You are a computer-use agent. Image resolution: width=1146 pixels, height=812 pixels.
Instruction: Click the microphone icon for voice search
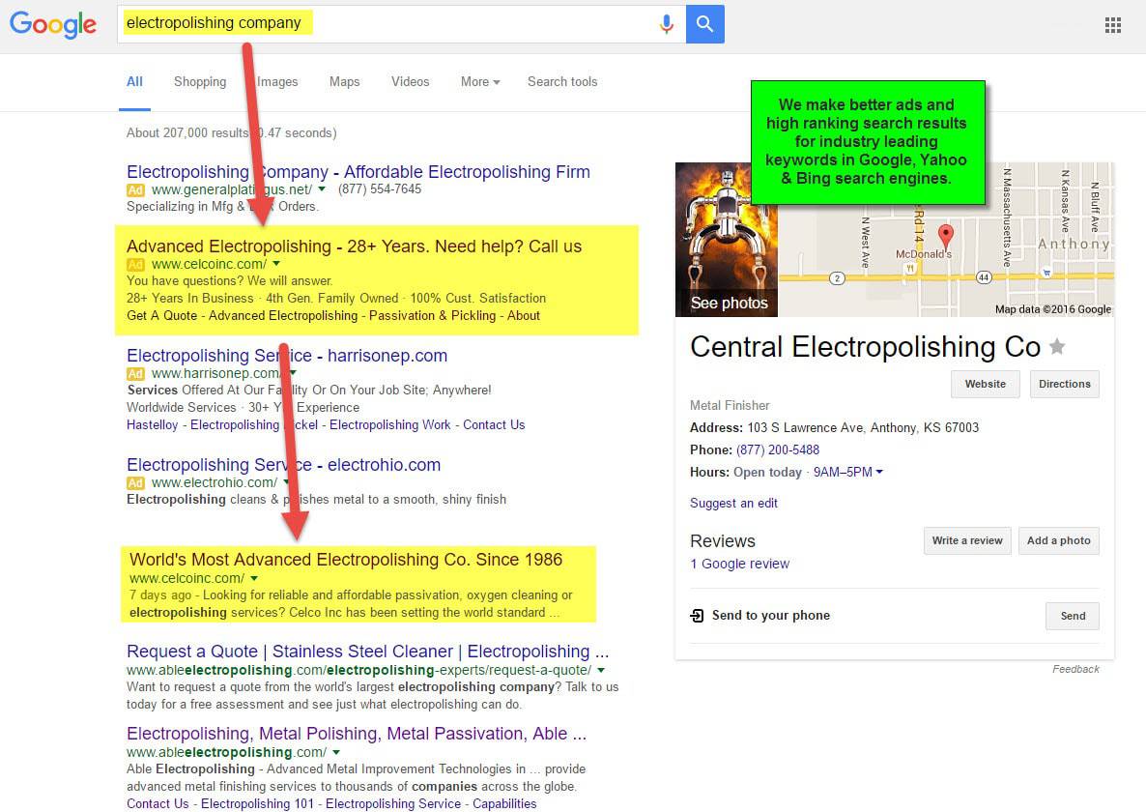tap(667, 23)
